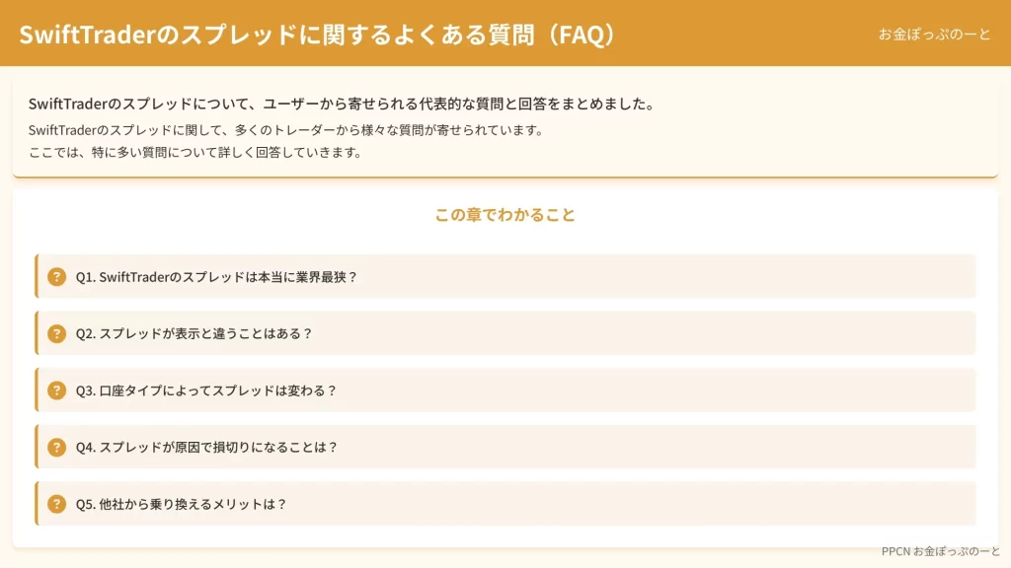Expand the Q1 FAQ row

[505, 276]
